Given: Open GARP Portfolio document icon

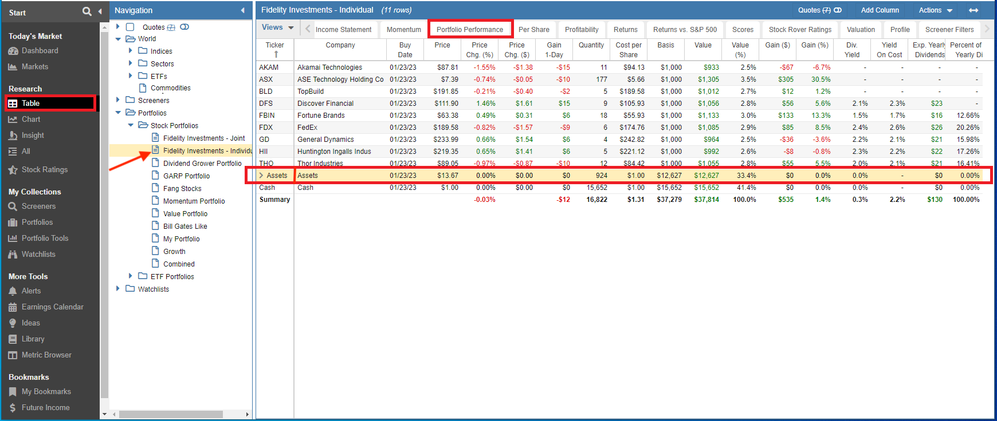Looking at the screenshot, I should [x=155, y=176].
